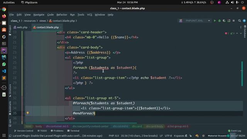Click the blue update notification icon

click(244, 20)
